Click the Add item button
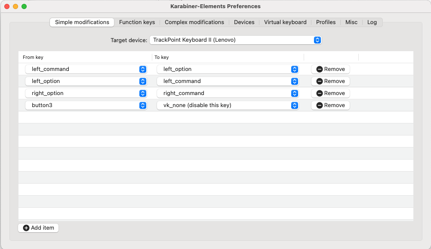The height and width of the screenshot is (249, 431). point(38,228)
